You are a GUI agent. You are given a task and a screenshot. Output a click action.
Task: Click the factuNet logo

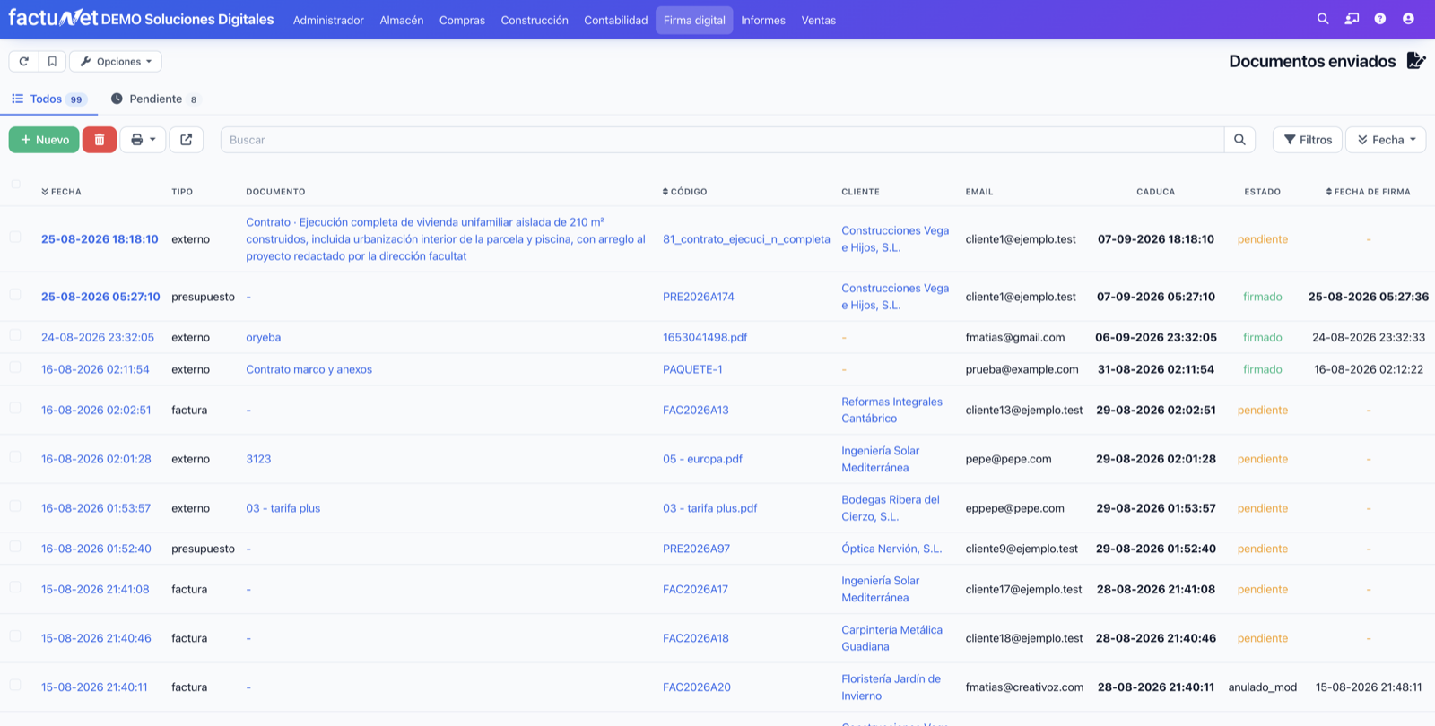53,18
